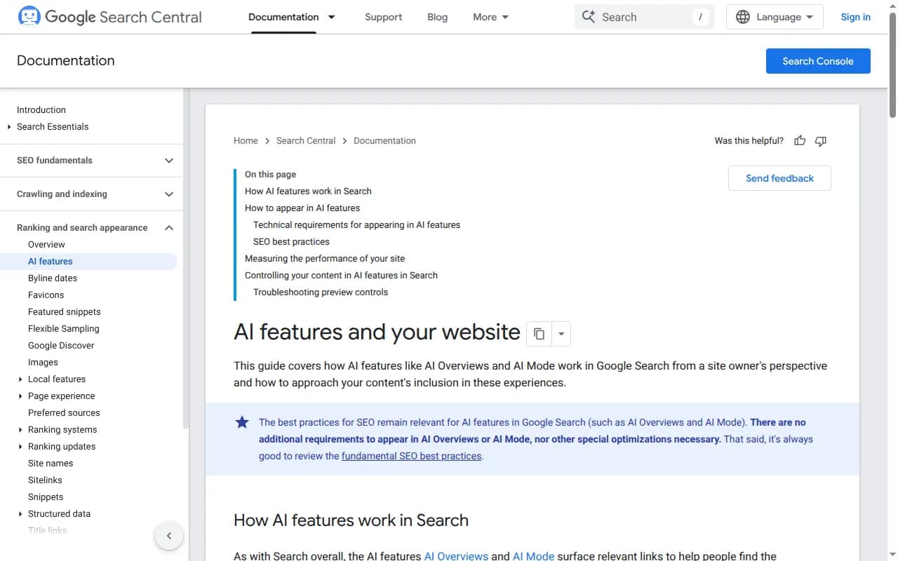Click the Search input field

(644, 17)
